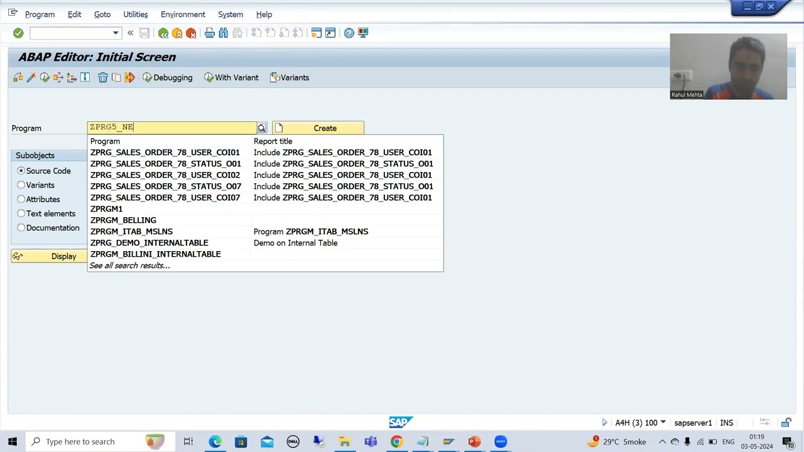Select the Attributes radio button
This screenshot has width=804, height=452.
coord(21,199)
